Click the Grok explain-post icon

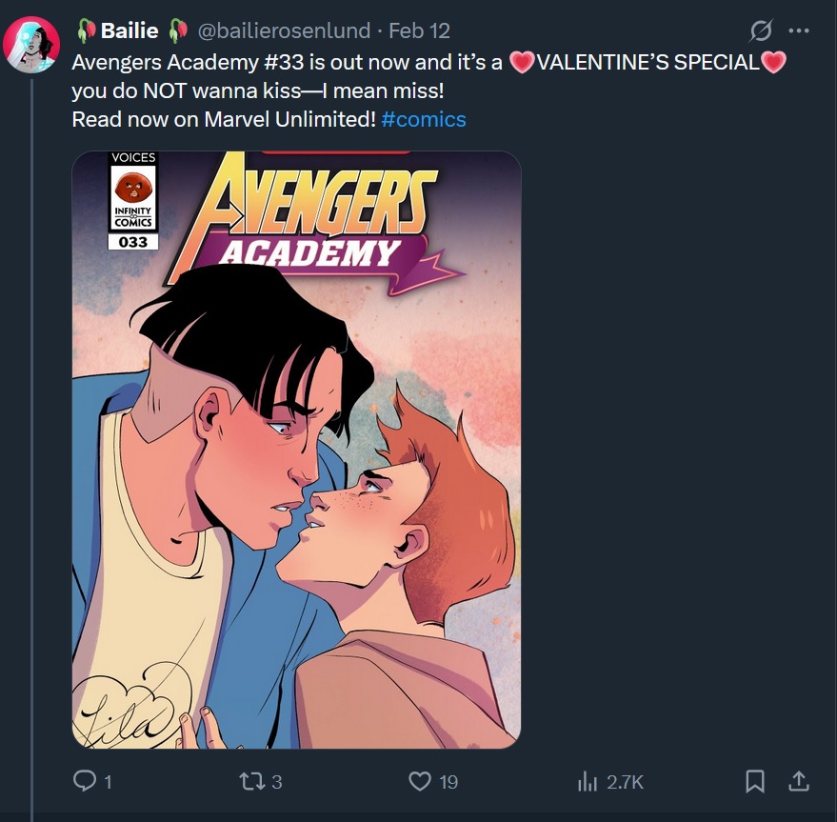click(x=761, y=31)
